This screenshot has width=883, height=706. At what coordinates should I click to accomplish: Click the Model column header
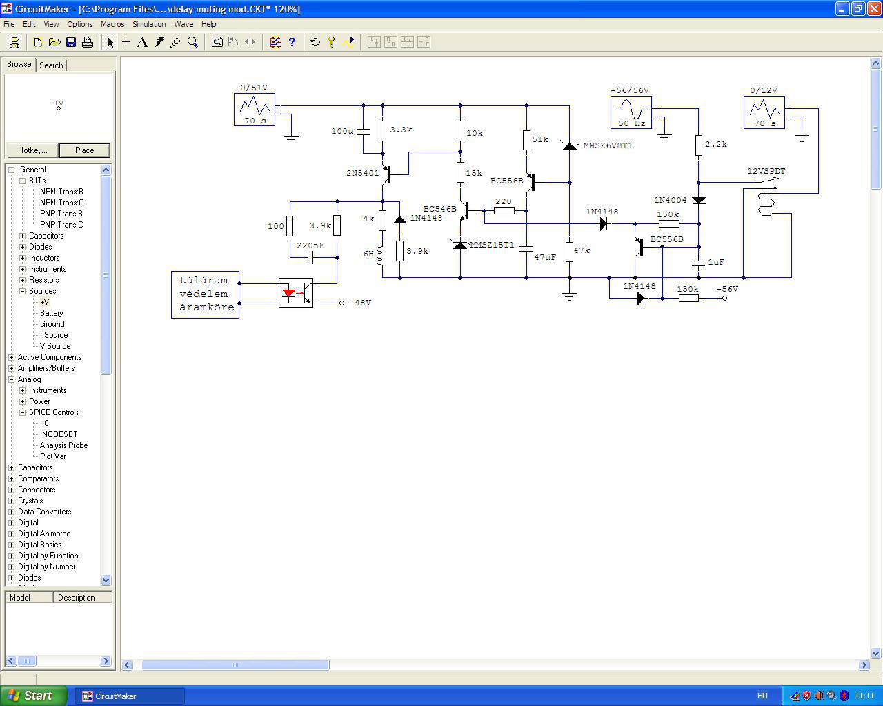click(x=29, y=598)
